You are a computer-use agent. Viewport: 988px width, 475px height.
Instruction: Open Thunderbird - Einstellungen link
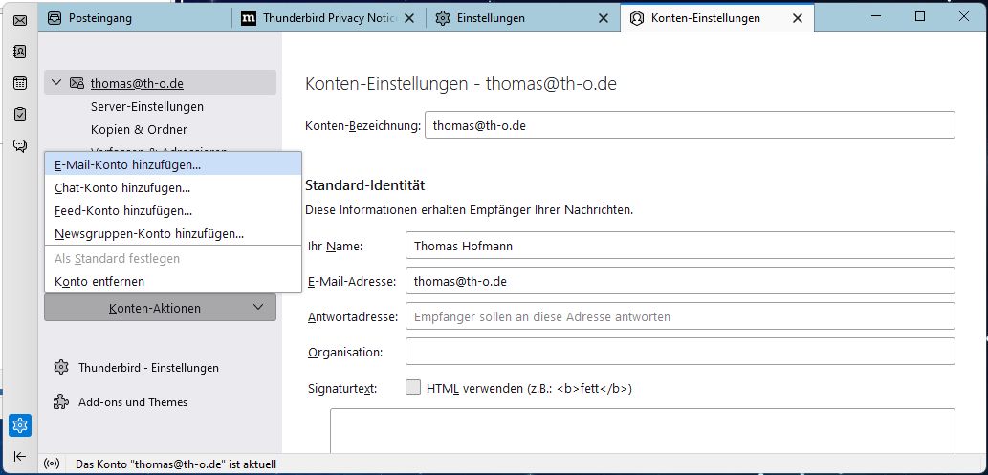[x=148, y=368]
